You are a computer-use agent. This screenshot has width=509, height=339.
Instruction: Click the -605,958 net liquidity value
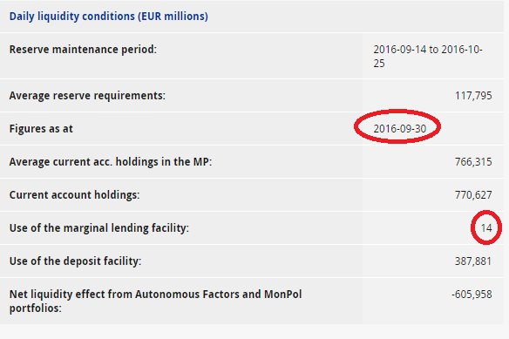[472, 295]
